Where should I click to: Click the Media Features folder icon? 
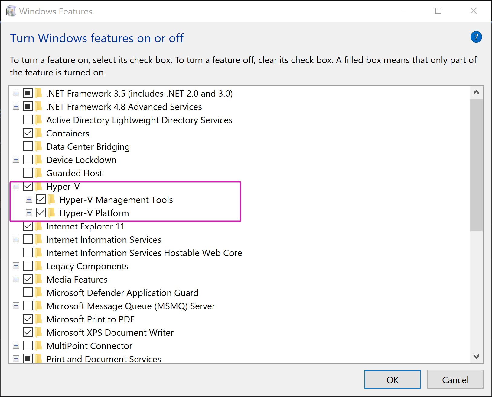pos(39,279)
